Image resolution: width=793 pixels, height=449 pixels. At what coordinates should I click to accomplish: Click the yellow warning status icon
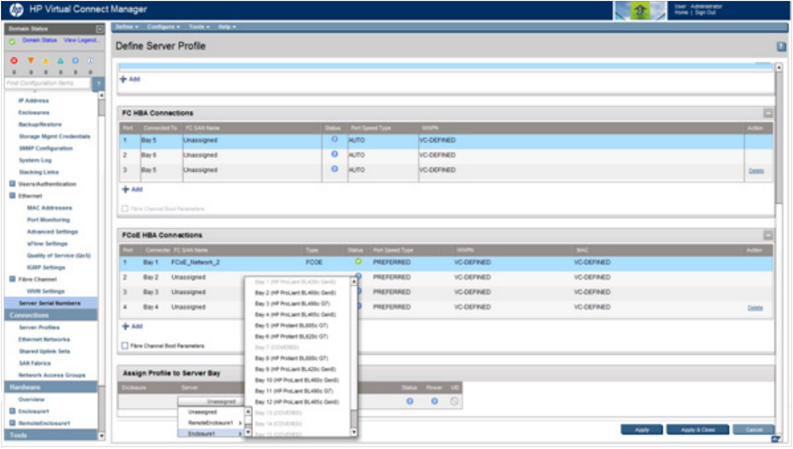[x=45, y=60]
